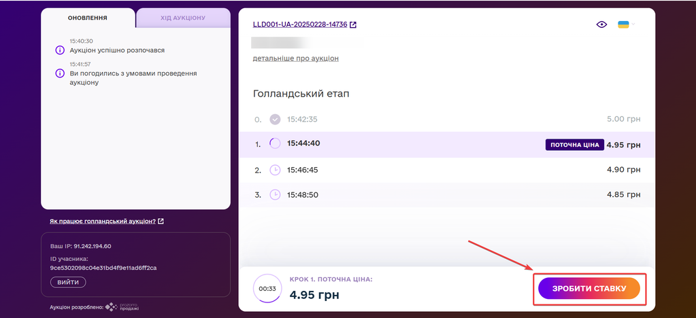Click the ПОТОЧНА ЦІНА badge
This screenshot has width=696, height=318.
coord(574,144)
